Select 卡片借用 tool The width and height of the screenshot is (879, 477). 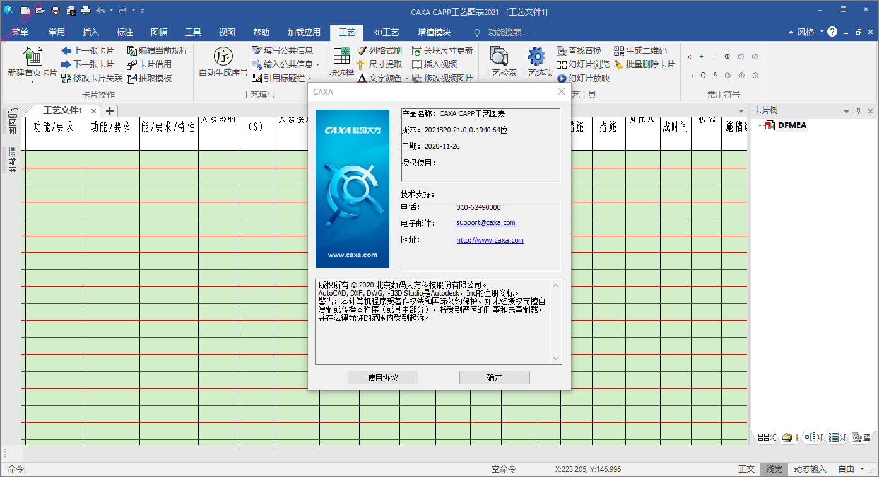[x=150, y=64]
